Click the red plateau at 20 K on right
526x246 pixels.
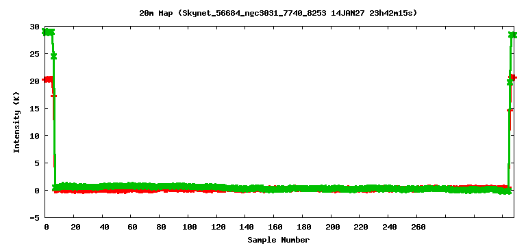coord(513,77)
